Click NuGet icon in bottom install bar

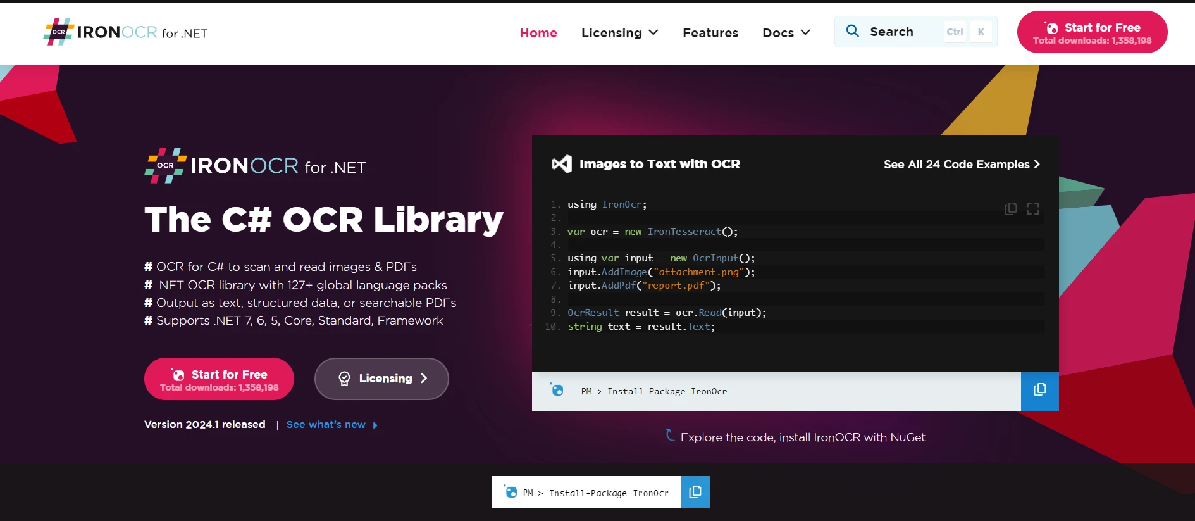click(x=511, y=492)
